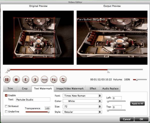The width and height of the screenshot is (150, 123).
Task: Open the Effect tab
Action: click(93, 88)
